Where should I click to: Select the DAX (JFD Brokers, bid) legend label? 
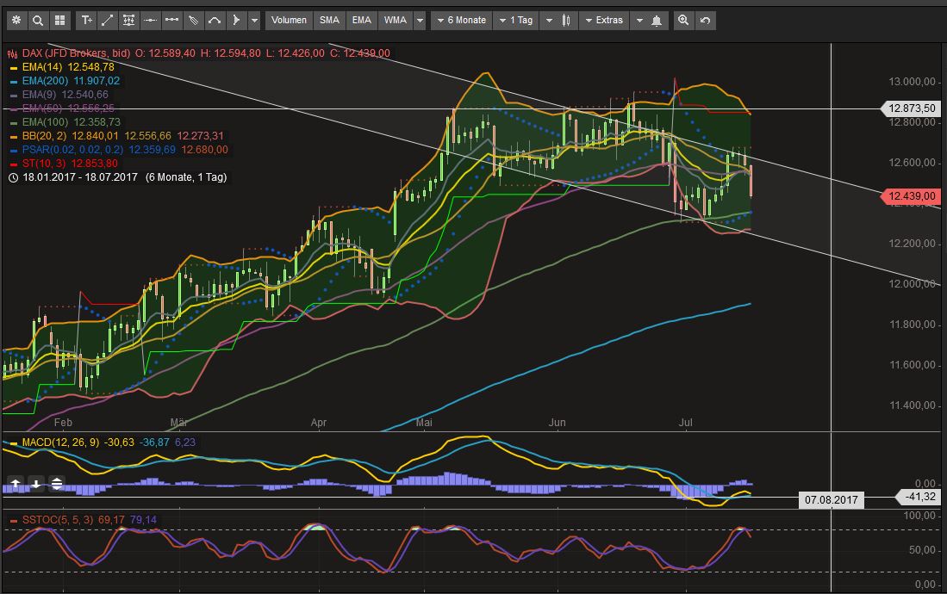tap(76, 53)
